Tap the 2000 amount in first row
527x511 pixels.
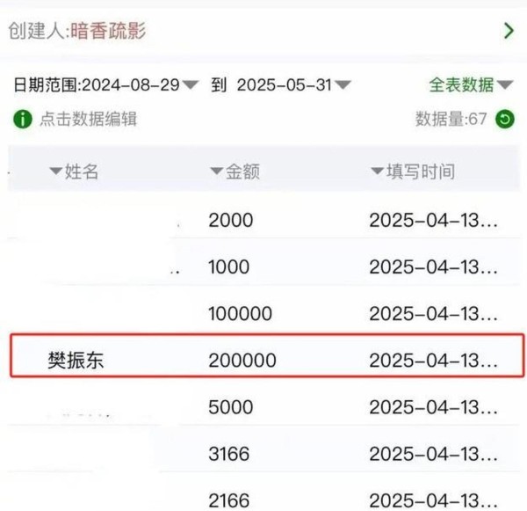click(x=230, y=220)
